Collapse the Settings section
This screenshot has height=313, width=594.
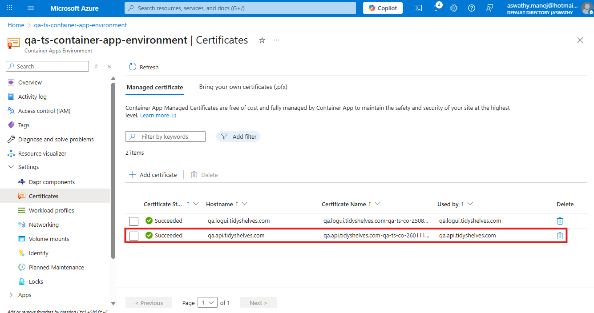[11, 167]
